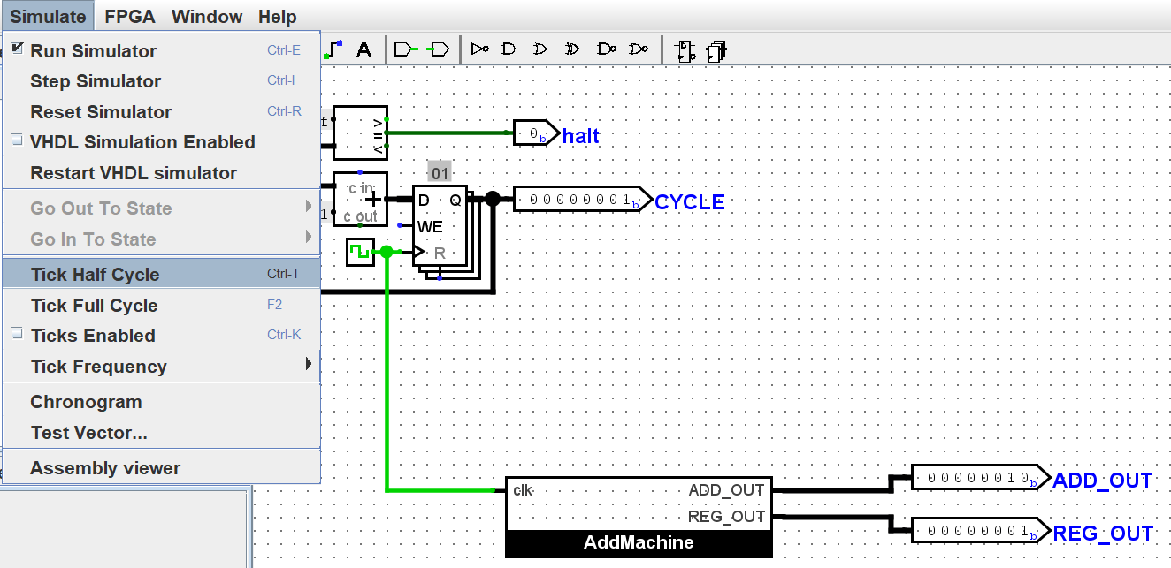Select the Text tool (A) icon
1171x568 pixels.
tap(364, 49)
